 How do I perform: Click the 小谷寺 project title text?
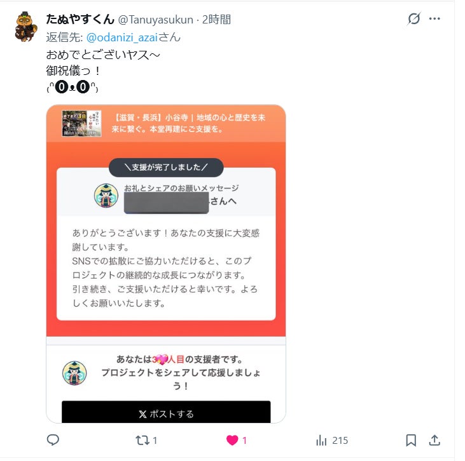click(x=188, y=123)
